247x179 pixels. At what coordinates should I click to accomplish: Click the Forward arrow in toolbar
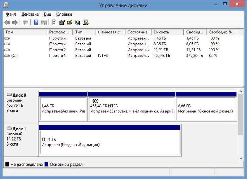[15, 23]
